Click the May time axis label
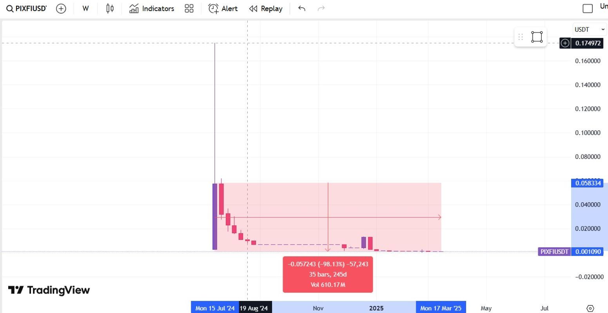 point(486,308)
